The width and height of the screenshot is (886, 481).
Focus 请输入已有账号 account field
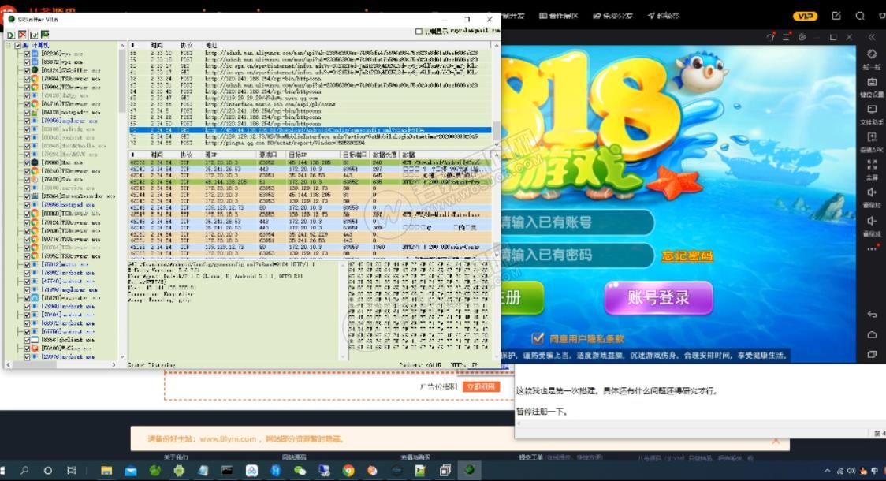tap(576, 222)
